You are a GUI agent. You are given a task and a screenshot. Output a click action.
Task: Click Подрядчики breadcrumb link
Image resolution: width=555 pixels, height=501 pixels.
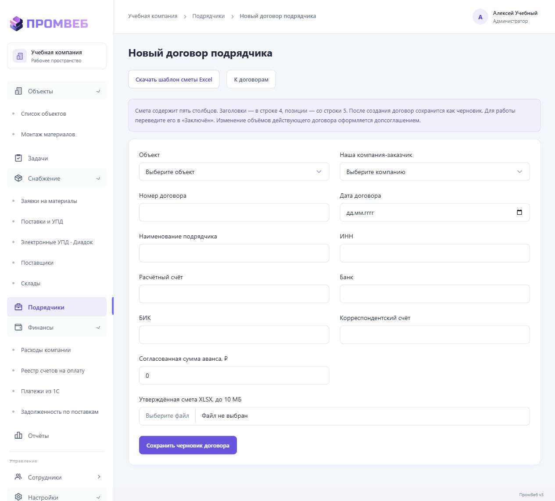[208, 16]
